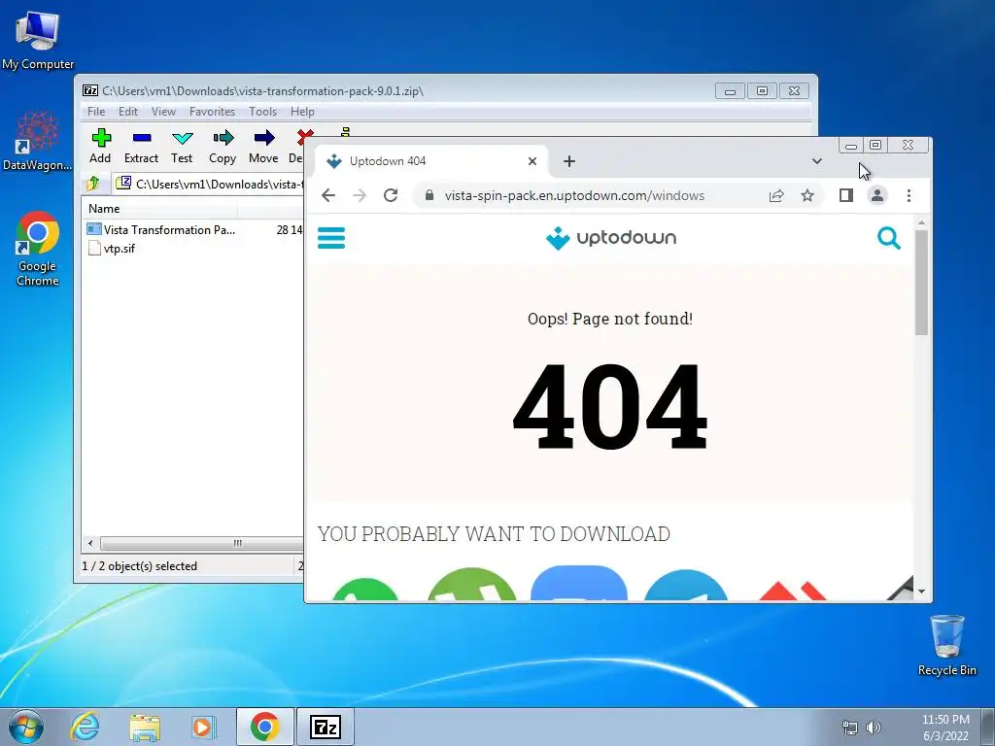Maximize the 7-Zip window
Viewport: 995px width, 746px height.
click(762, 91)
